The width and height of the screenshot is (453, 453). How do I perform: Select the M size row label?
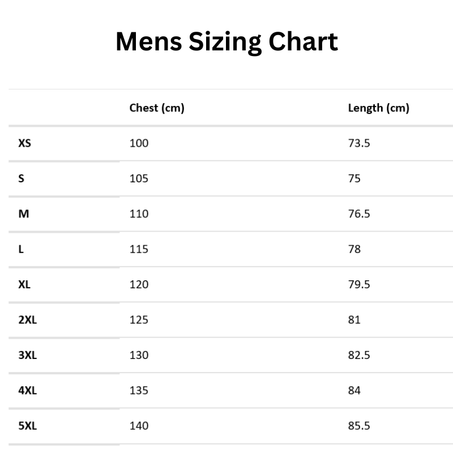pyautogui.click(x=24, y=214)
